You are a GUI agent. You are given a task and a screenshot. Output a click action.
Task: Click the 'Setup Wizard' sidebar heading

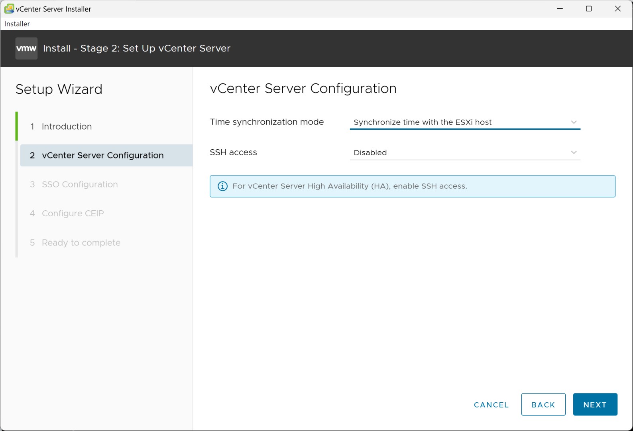coord(59,89)
